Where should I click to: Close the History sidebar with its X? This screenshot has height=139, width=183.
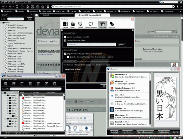(32, 15)
